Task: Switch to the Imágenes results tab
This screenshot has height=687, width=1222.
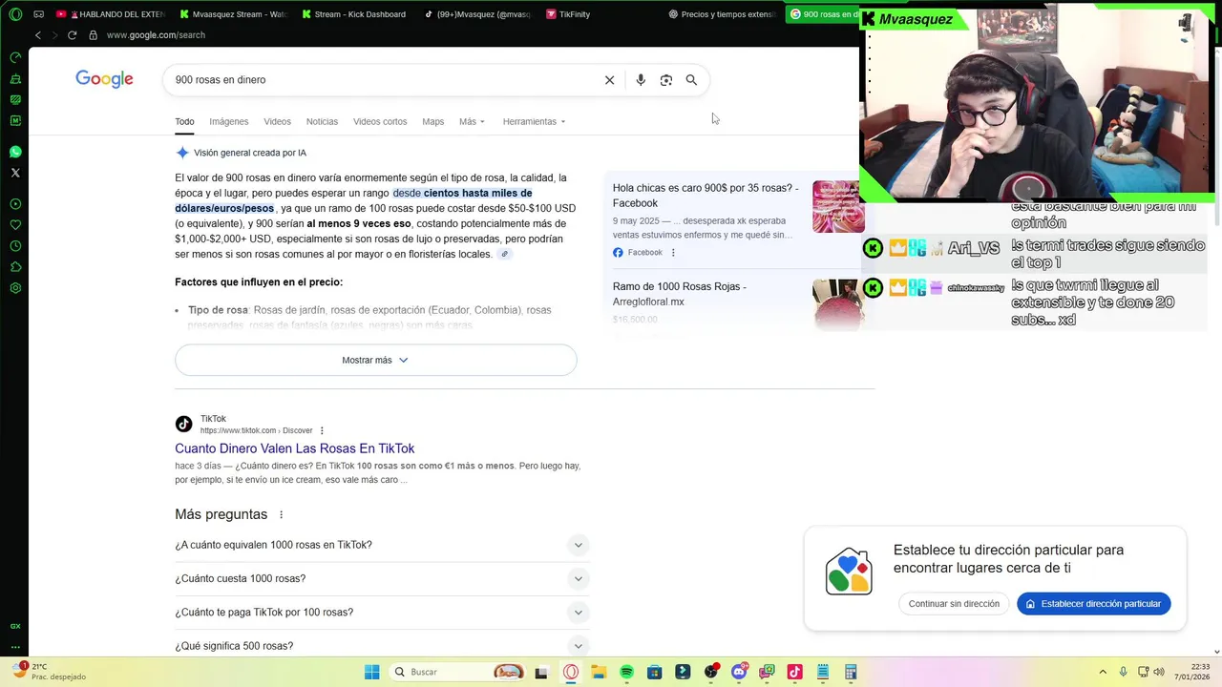Action: click(x=229, y=122)
